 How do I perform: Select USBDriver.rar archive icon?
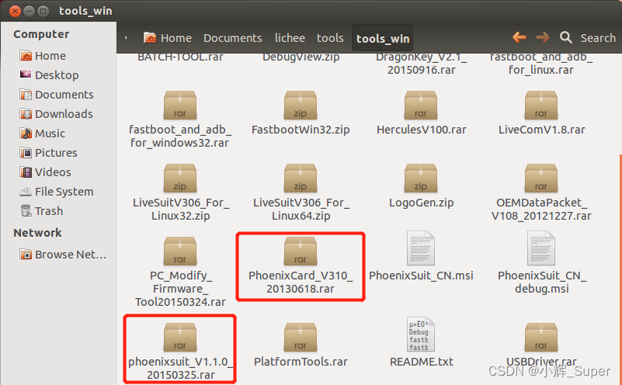[x=541, y=338]
